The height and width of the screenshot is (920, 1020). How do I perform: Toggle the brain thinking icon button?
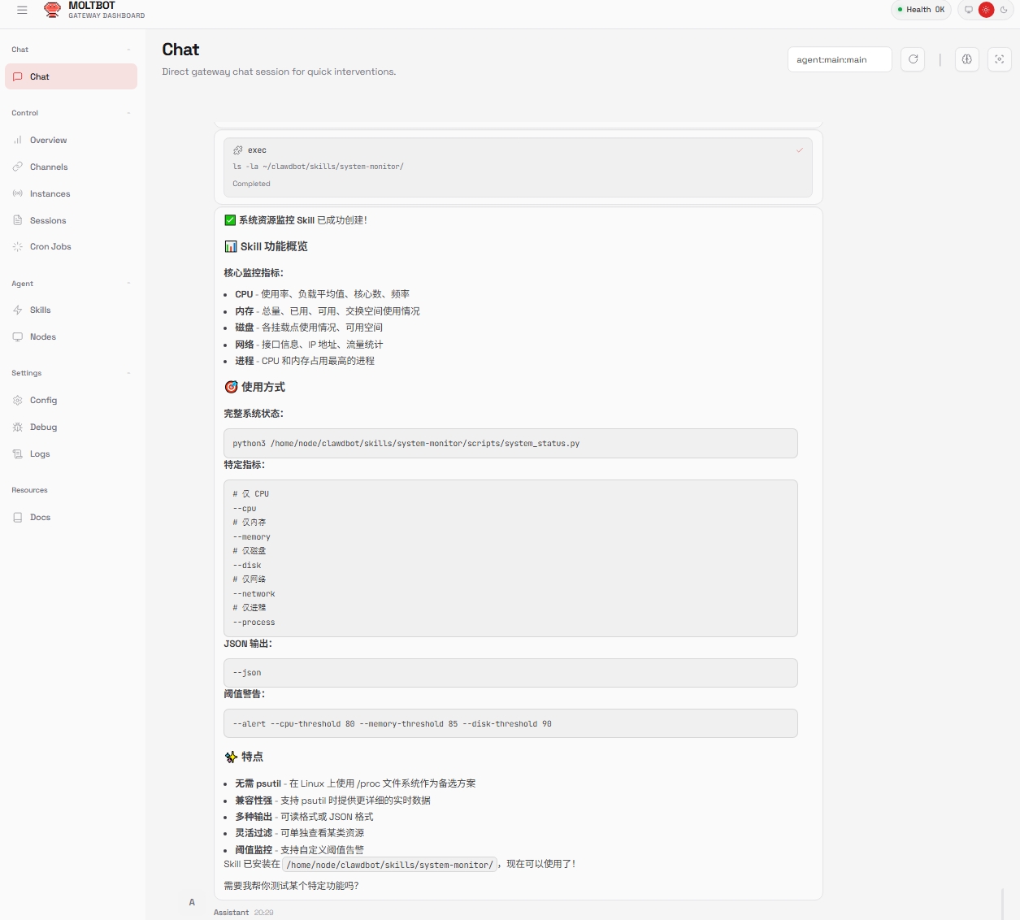click(966, 59)
